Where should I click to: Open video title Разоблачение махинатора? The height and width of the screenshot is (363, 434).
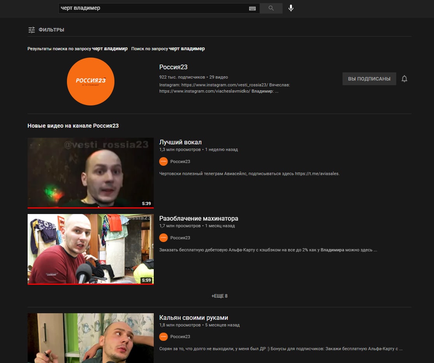click(x=199, y=218)
